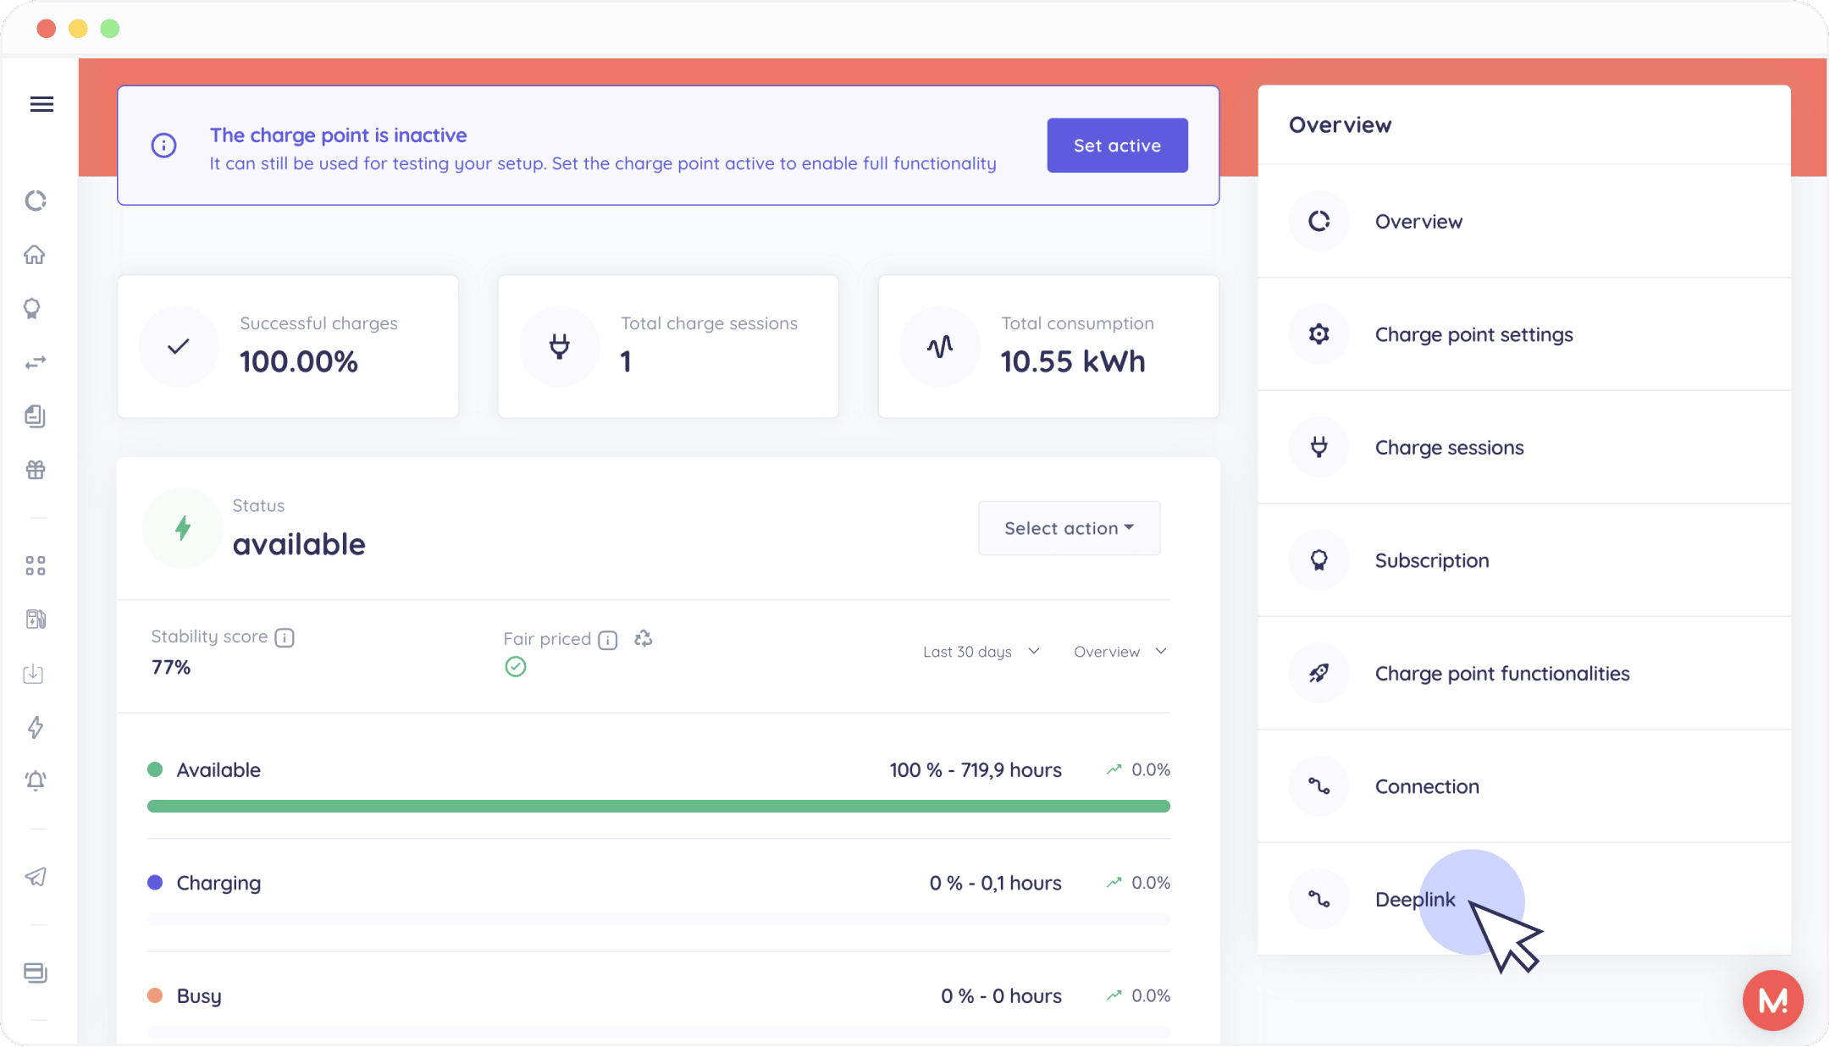Click the Stability score info icon
The width and height of the screenshot is (1830, 1047).
tap(285, 637)
